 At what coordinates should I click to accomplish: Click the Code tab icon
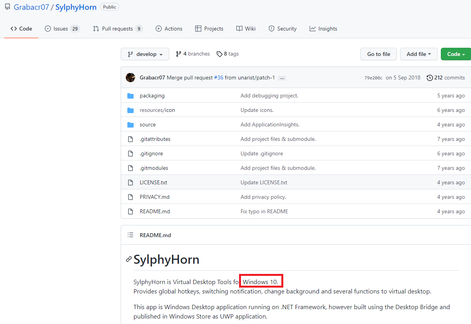(14, 29)
